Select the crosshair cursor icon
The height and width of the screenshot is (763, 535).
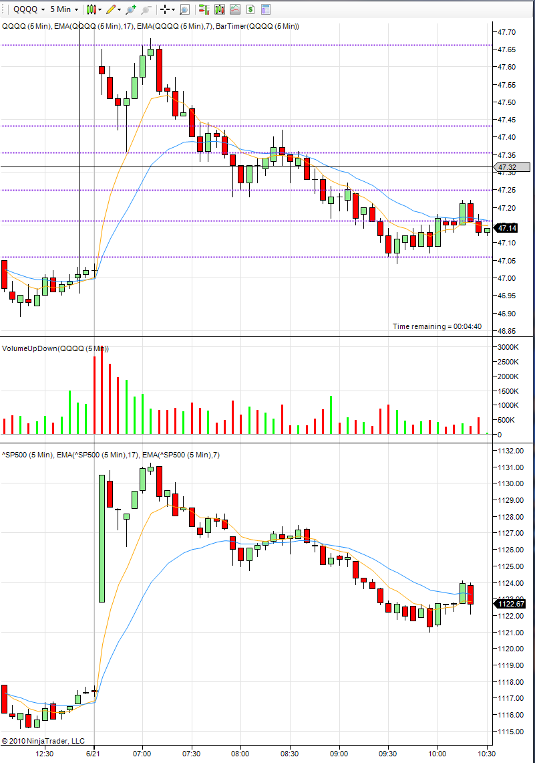pos(165,9)
